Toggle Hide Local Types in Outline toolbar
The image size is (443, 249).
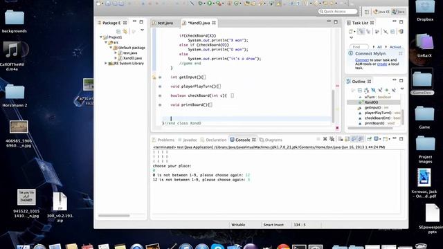(394, 90)
